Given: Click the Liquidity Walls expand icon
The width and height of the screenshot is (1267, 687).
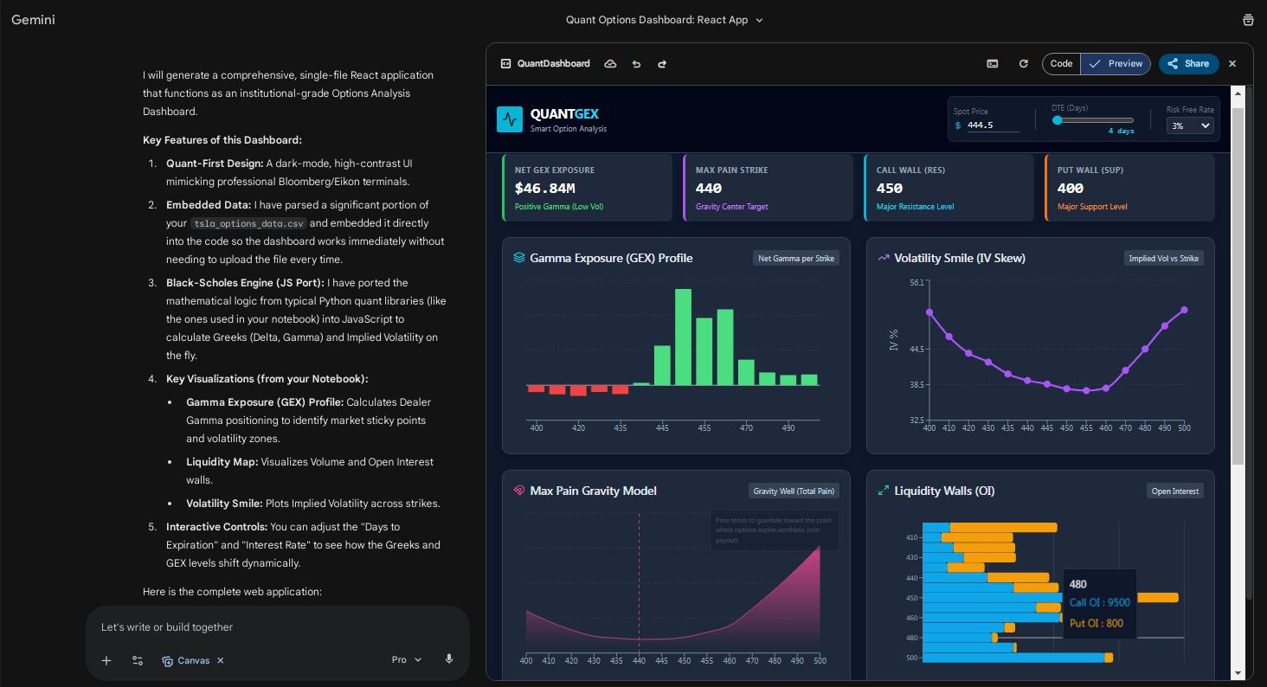Looking at the screenshot, I should click(884, 490).
